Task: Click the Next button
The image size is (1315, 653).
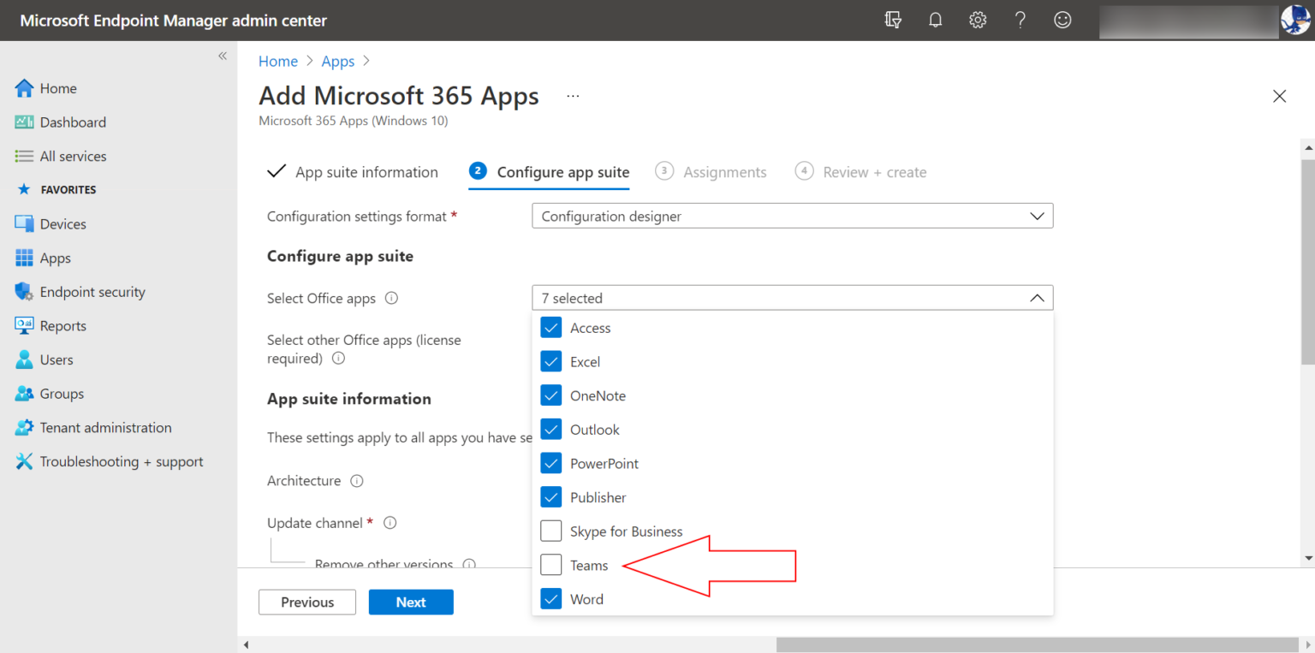Action: 411,602
